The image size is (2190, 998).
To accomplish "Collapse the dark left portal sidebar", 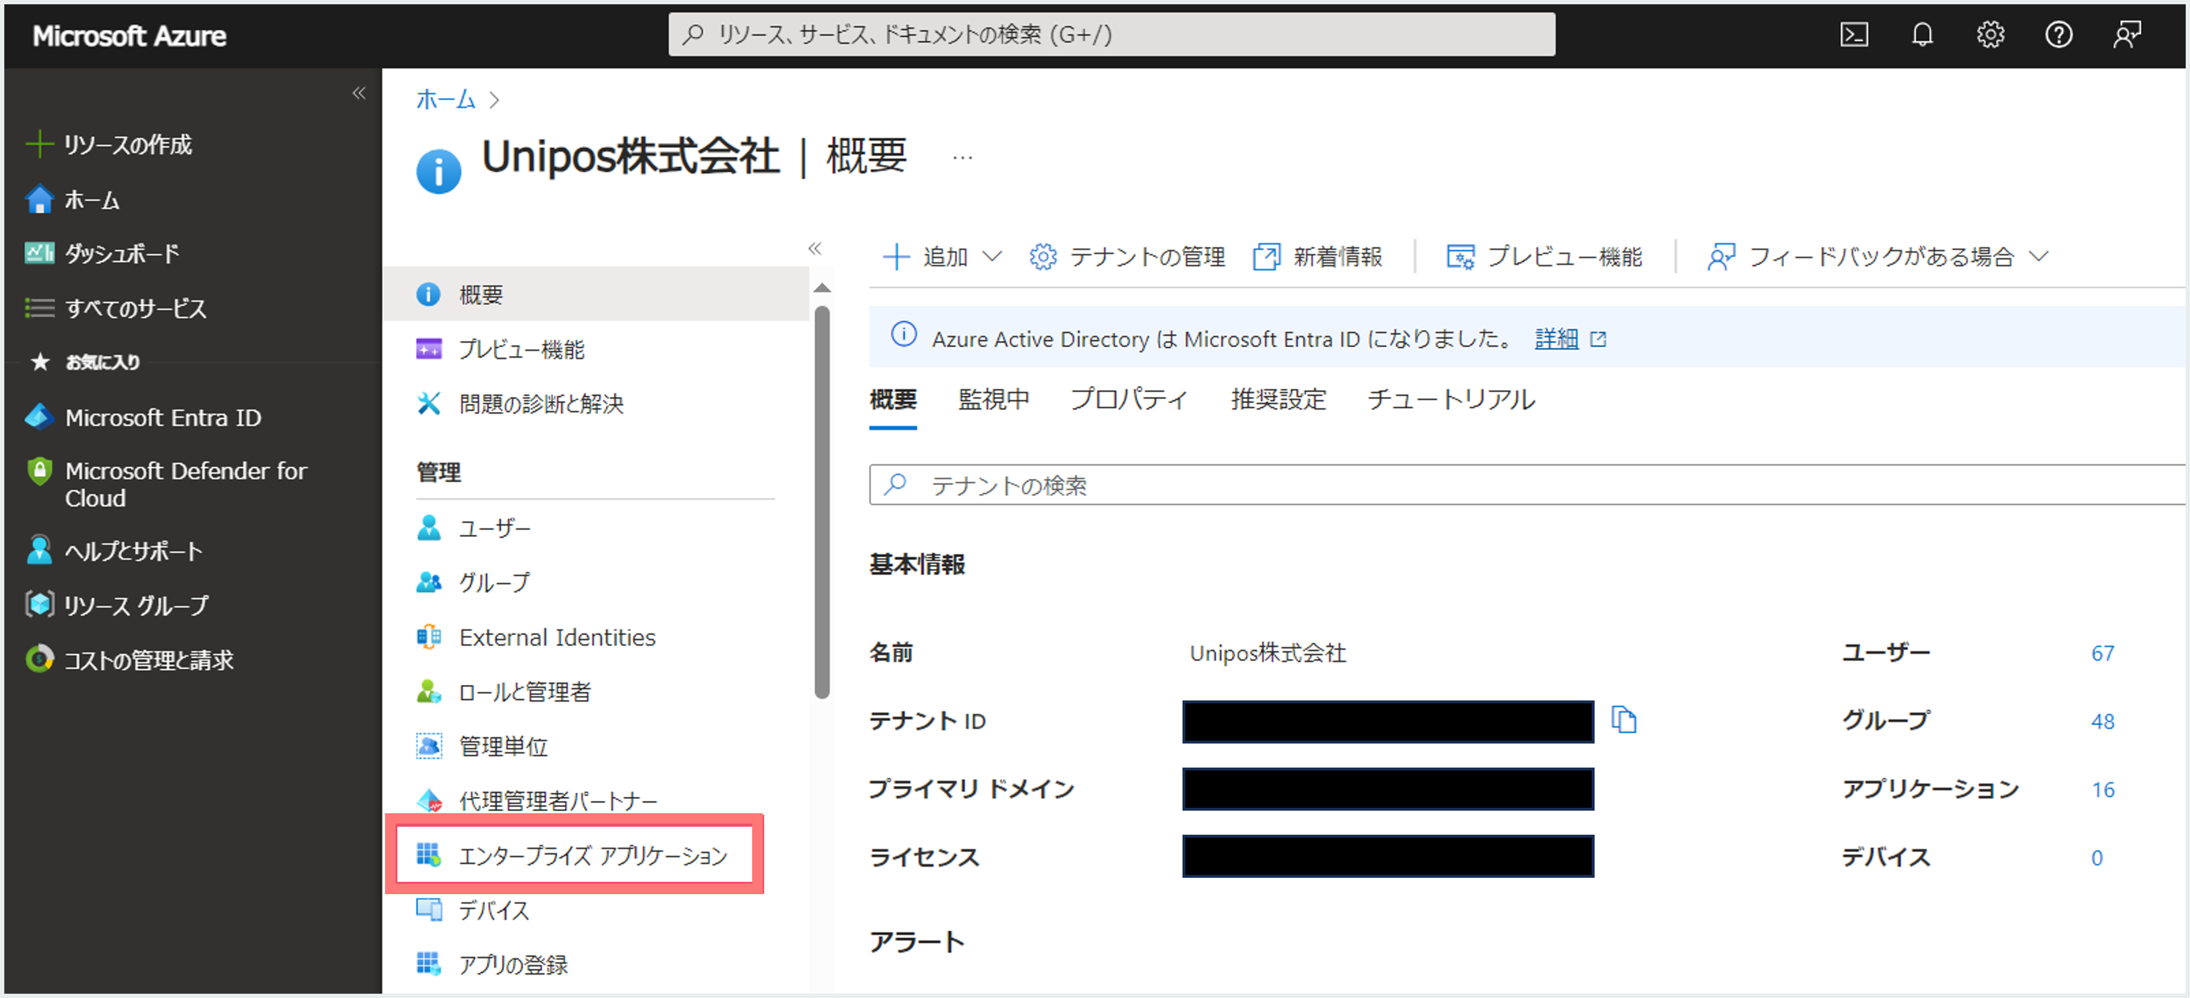I will pyautogui.click(x=359, y=93).
